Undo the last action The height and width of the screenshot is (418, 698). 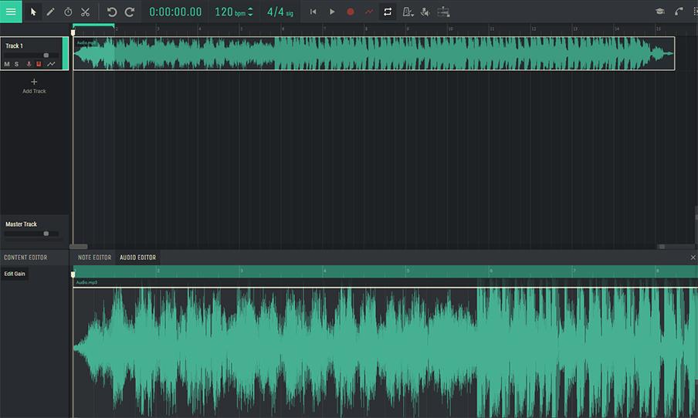pos(112,12)
